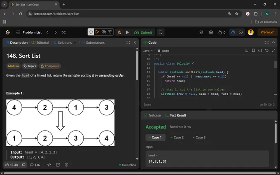Open the settings gear icon
The width and height of the screenshot is (280, 175).
point(211,32)
